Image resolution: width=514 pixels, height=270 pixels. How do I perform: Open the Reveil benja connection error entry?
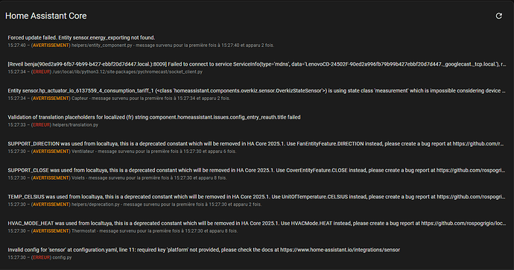point(257,68)
